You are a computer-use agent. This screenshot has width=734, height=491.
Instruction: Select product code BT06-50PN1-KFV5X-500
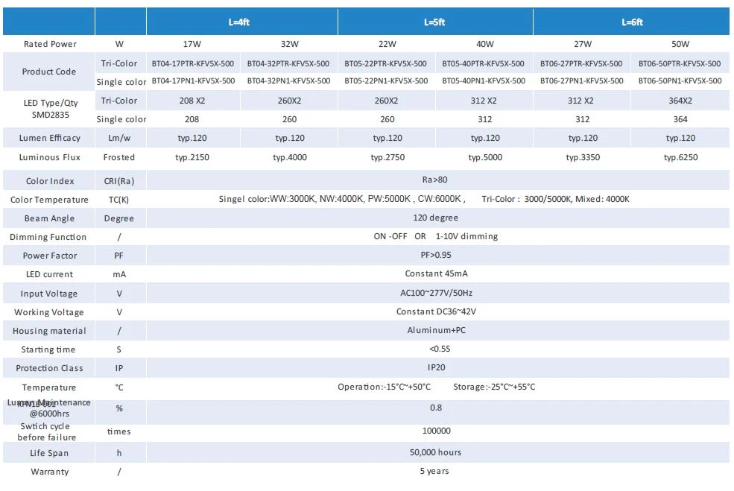coord(680,81)
